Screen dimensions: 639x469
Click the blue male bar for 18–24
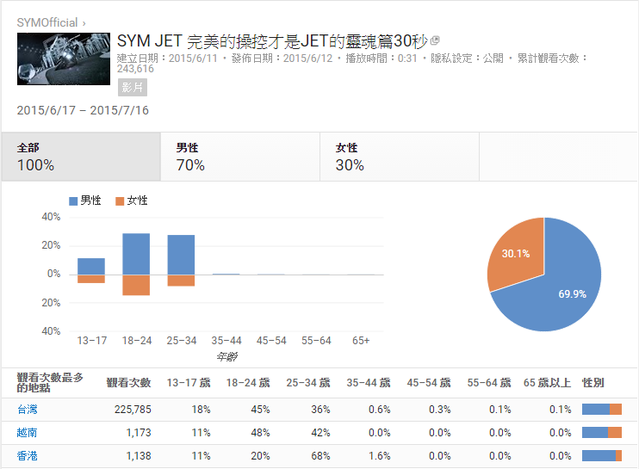[x=136, y=254]
